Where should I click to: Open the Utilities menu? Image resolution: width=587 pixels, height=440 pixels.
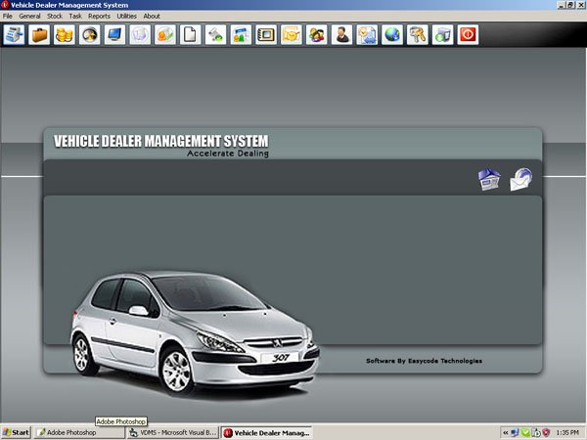tap(126, 17)
